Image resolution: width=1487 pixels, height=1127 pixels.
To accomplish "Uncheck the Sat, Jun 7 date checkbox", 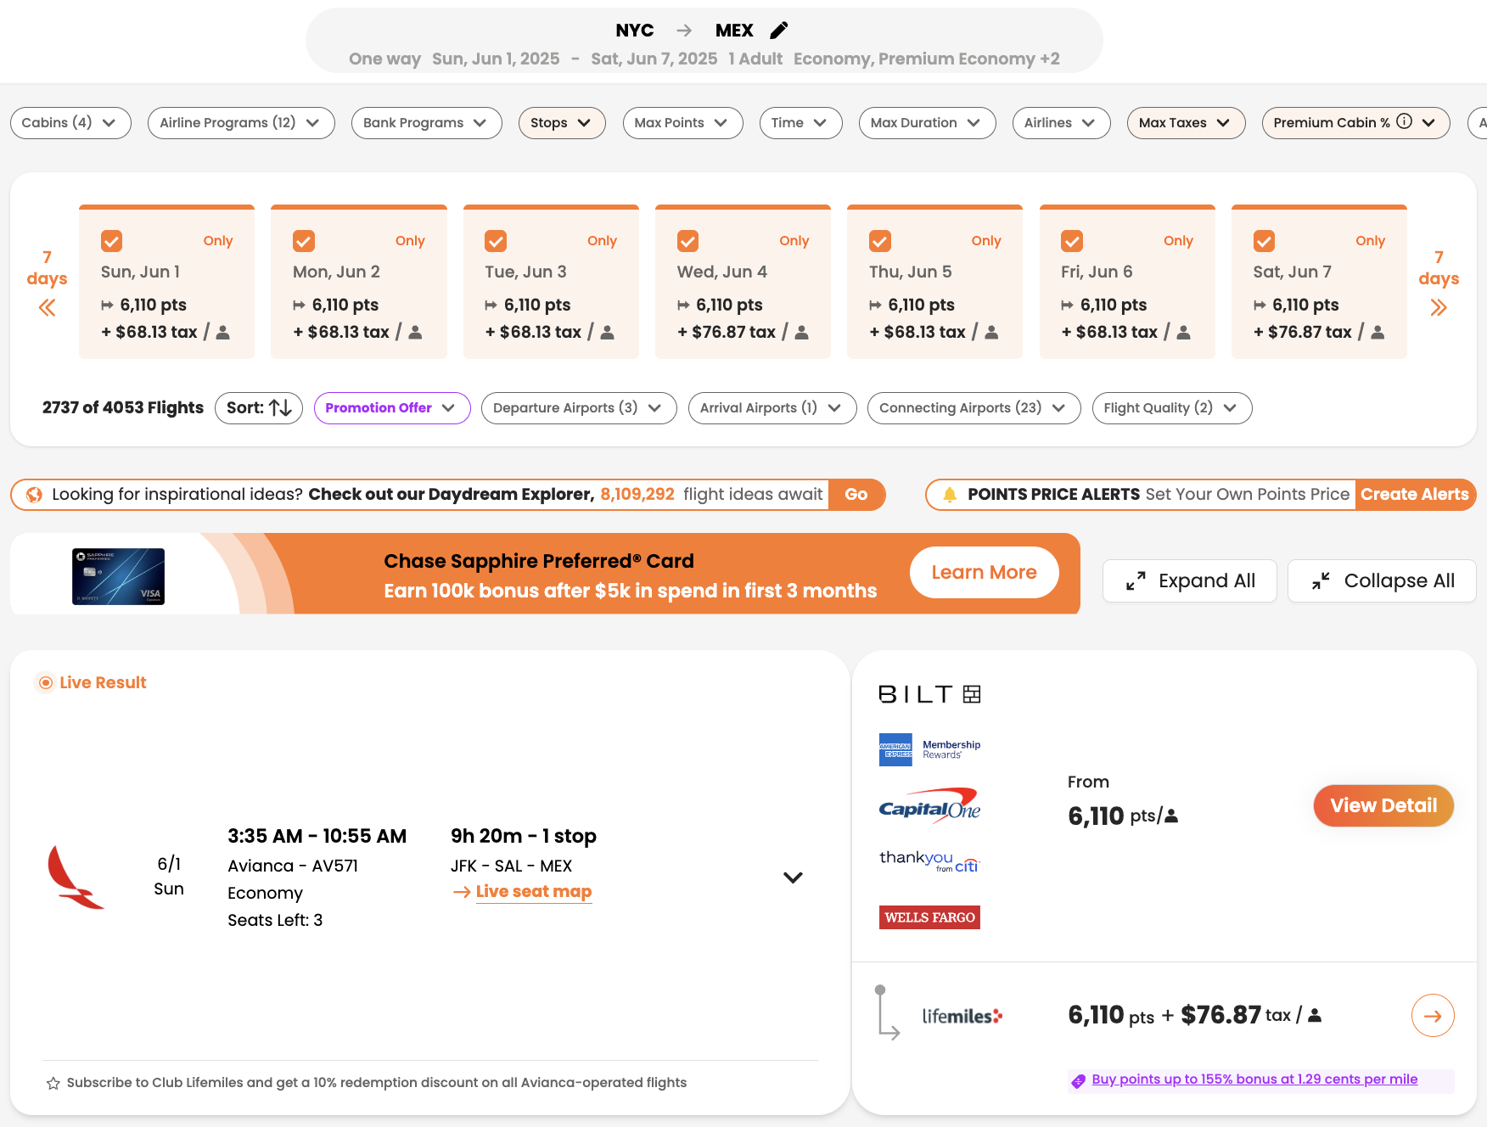I will (x=1264, y=241).
